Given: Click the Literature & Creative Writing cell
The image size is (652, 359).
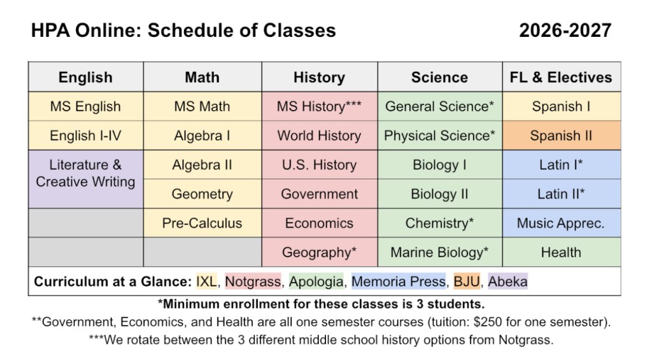Looking at the screenshot, I should 85,174.
